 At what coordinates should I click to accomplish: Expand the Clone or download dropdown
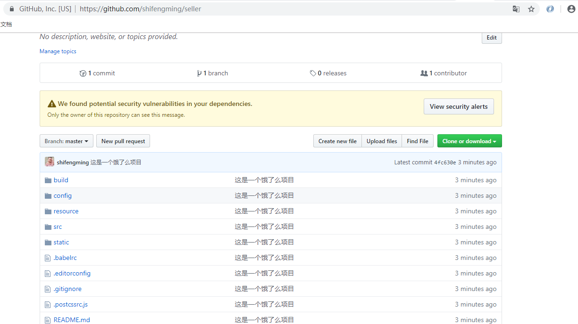click(469, 141)
